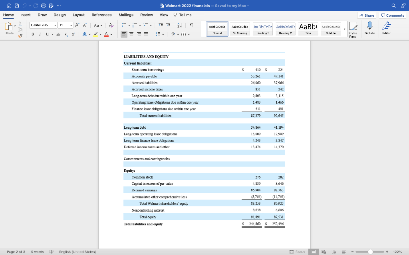Apply subscript formatting
This screenshot has width=409, height=255.
(66, 34)
